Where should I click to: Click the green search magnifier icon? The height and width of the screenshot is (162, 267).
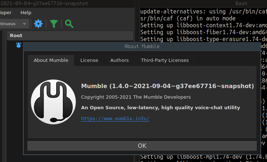(x=69, y=24)
